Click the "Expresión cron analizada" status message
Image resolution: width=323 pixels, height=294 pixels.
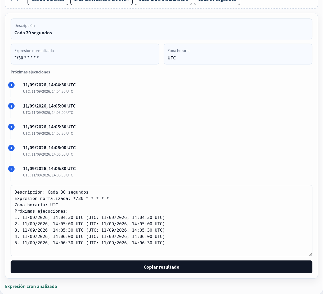(31, 286)
